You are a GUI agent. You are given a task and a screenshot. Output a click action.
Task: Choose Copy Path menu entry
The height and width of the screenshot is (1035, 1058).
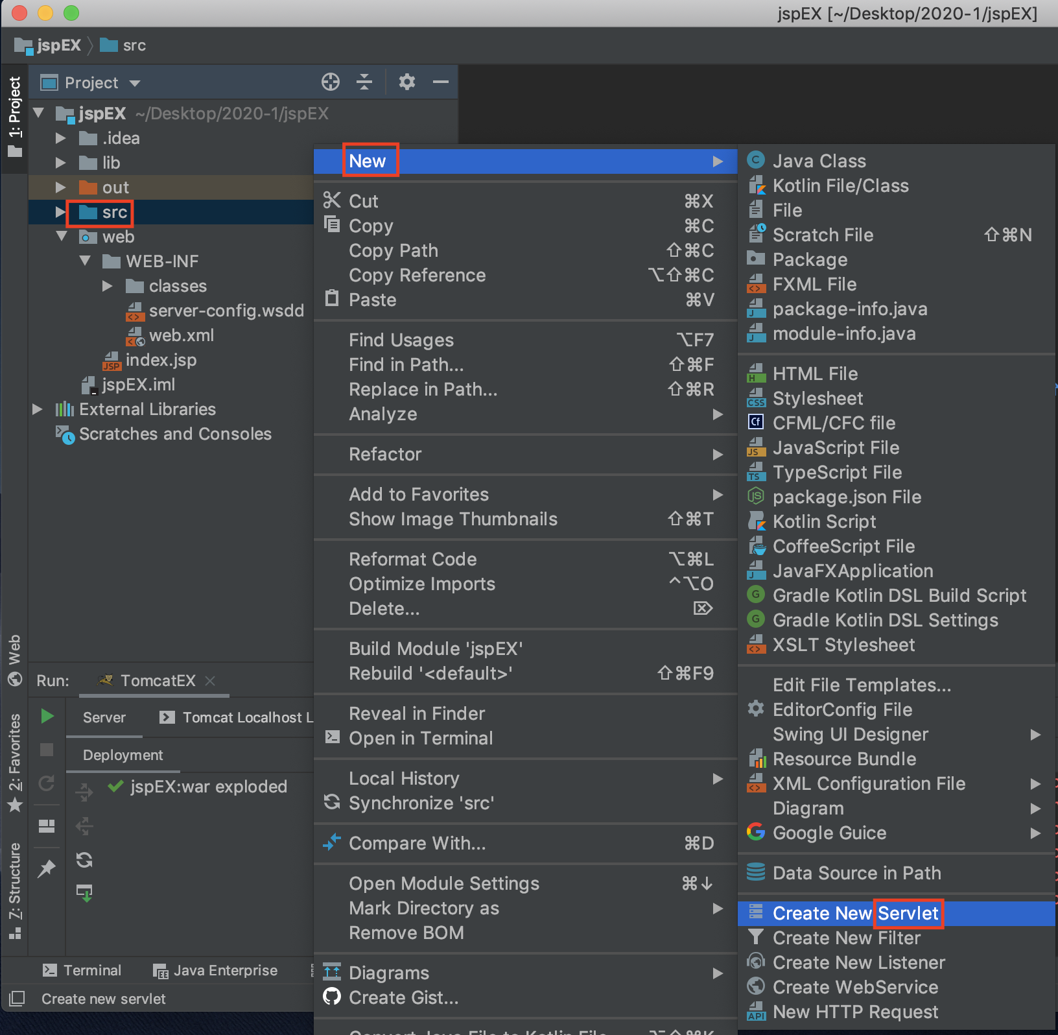(525, 250)
